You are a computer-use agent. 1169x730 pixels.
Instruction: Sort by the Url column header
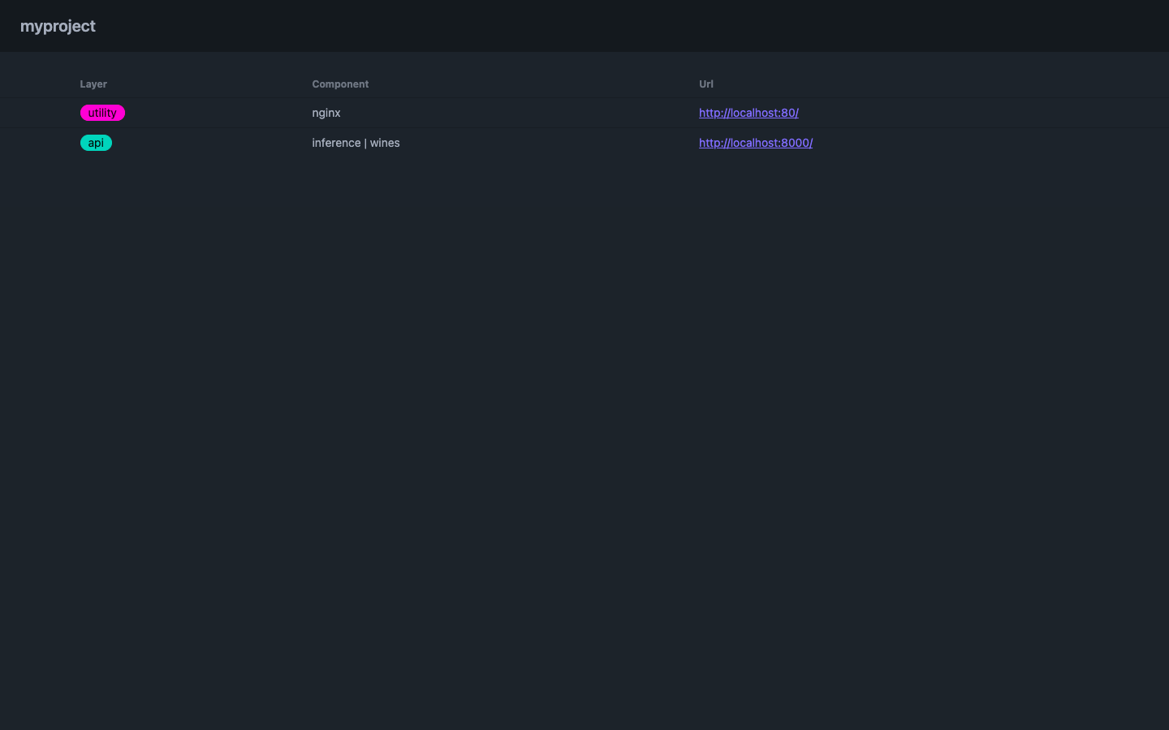(x=705, y=84)
